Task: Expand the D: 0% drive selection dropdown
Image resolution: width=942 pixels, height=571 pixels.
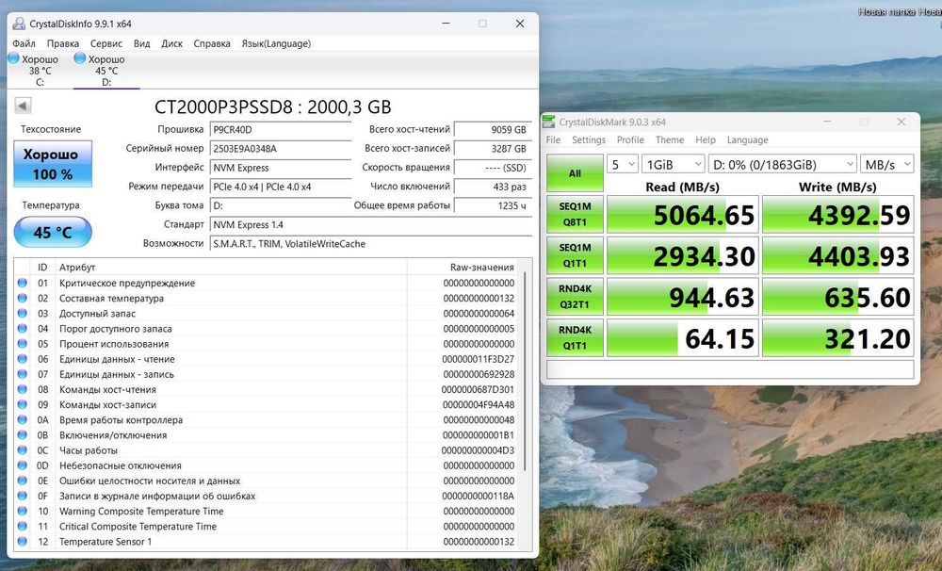Action: (782, 164)
